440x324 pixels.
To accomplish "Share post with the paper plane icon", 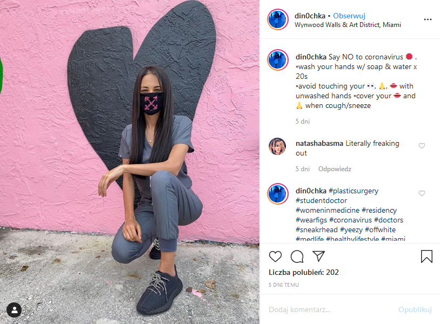I will (318, 256).
